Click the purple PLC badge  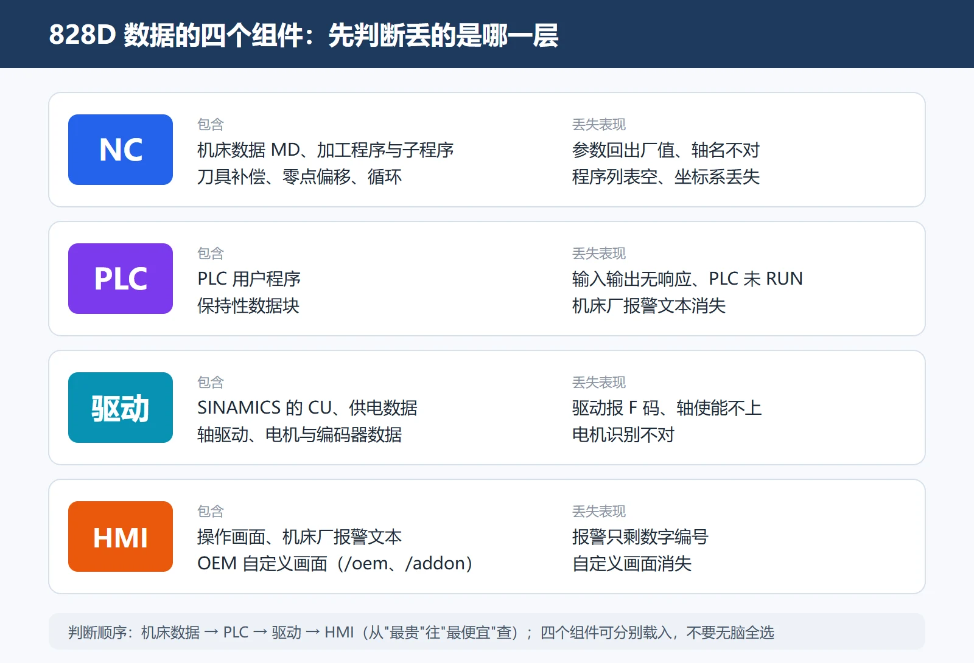pyautogui.click(x=121, y=279)
